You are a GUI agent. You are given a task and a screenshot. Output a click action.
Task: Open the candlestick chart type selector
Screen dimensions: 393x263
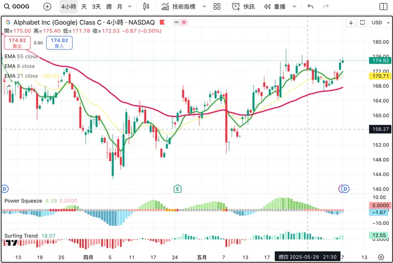click(x=146, y=6)
